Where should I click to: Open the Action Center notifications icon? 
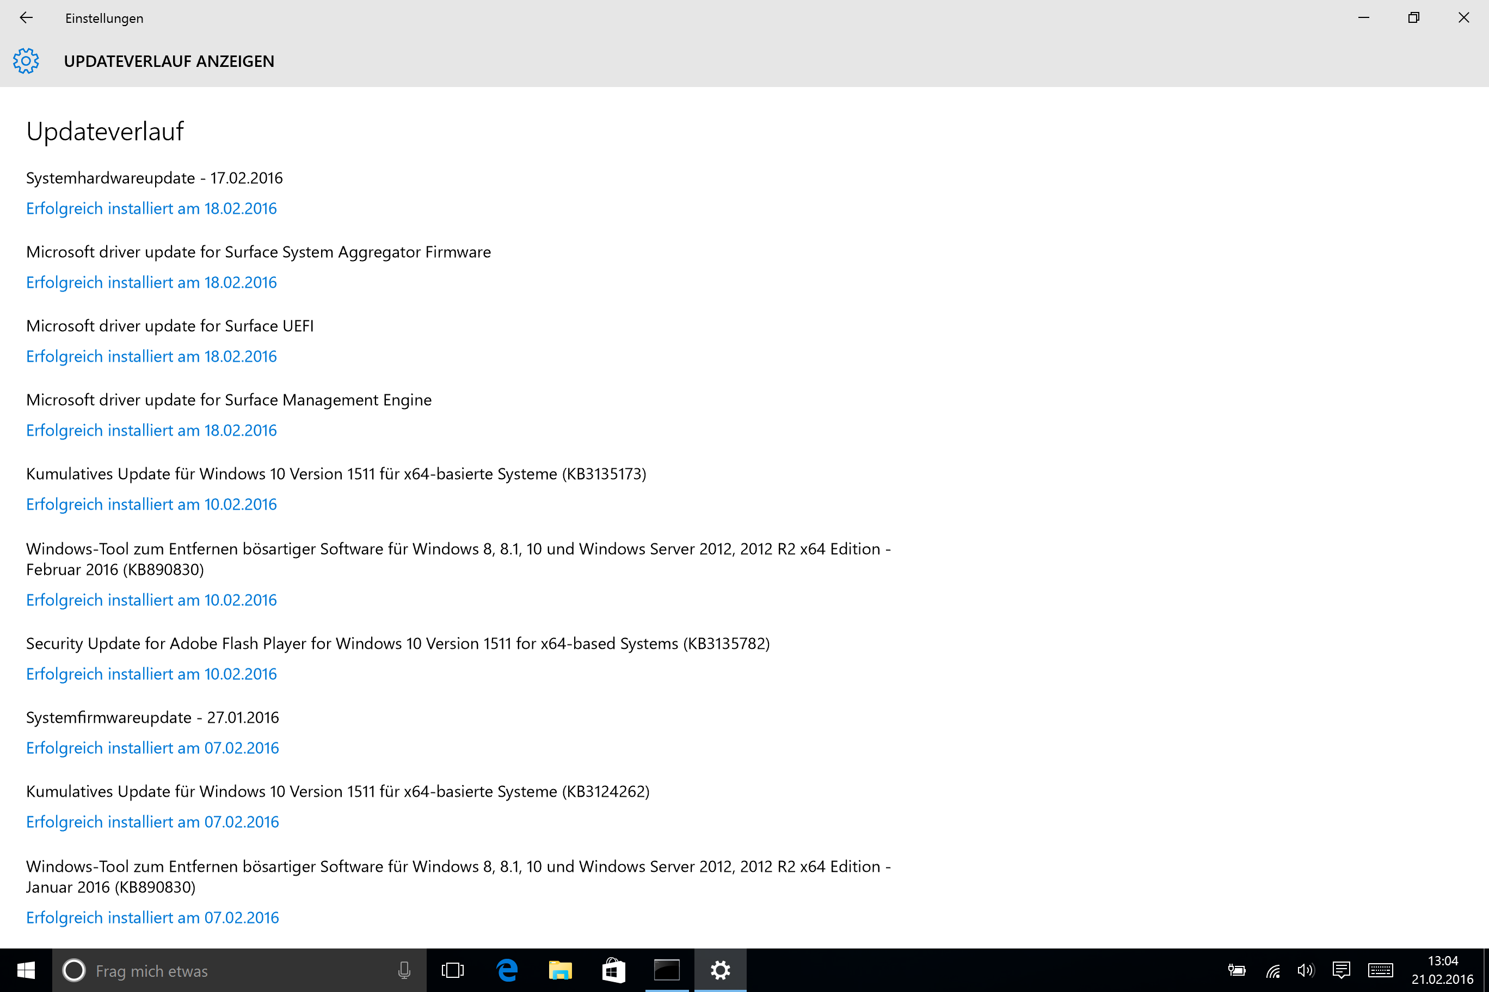click(1341, 970)
